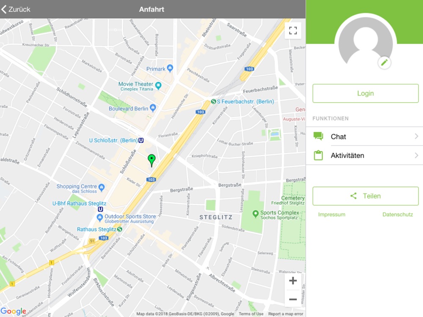The width and height of the screenshot is (423, 317).
Task: Click the Shopping Centre das Schloss icon
Action: (x=102, y=187)
